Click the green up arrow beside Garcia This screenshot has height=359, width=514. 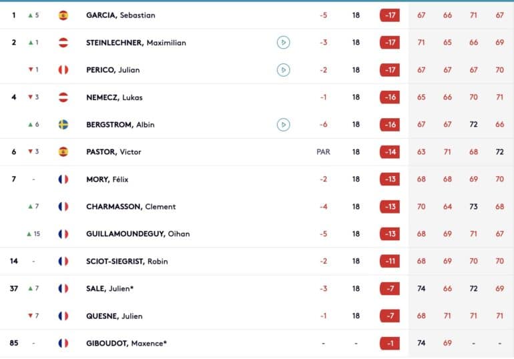pos(30,15)
